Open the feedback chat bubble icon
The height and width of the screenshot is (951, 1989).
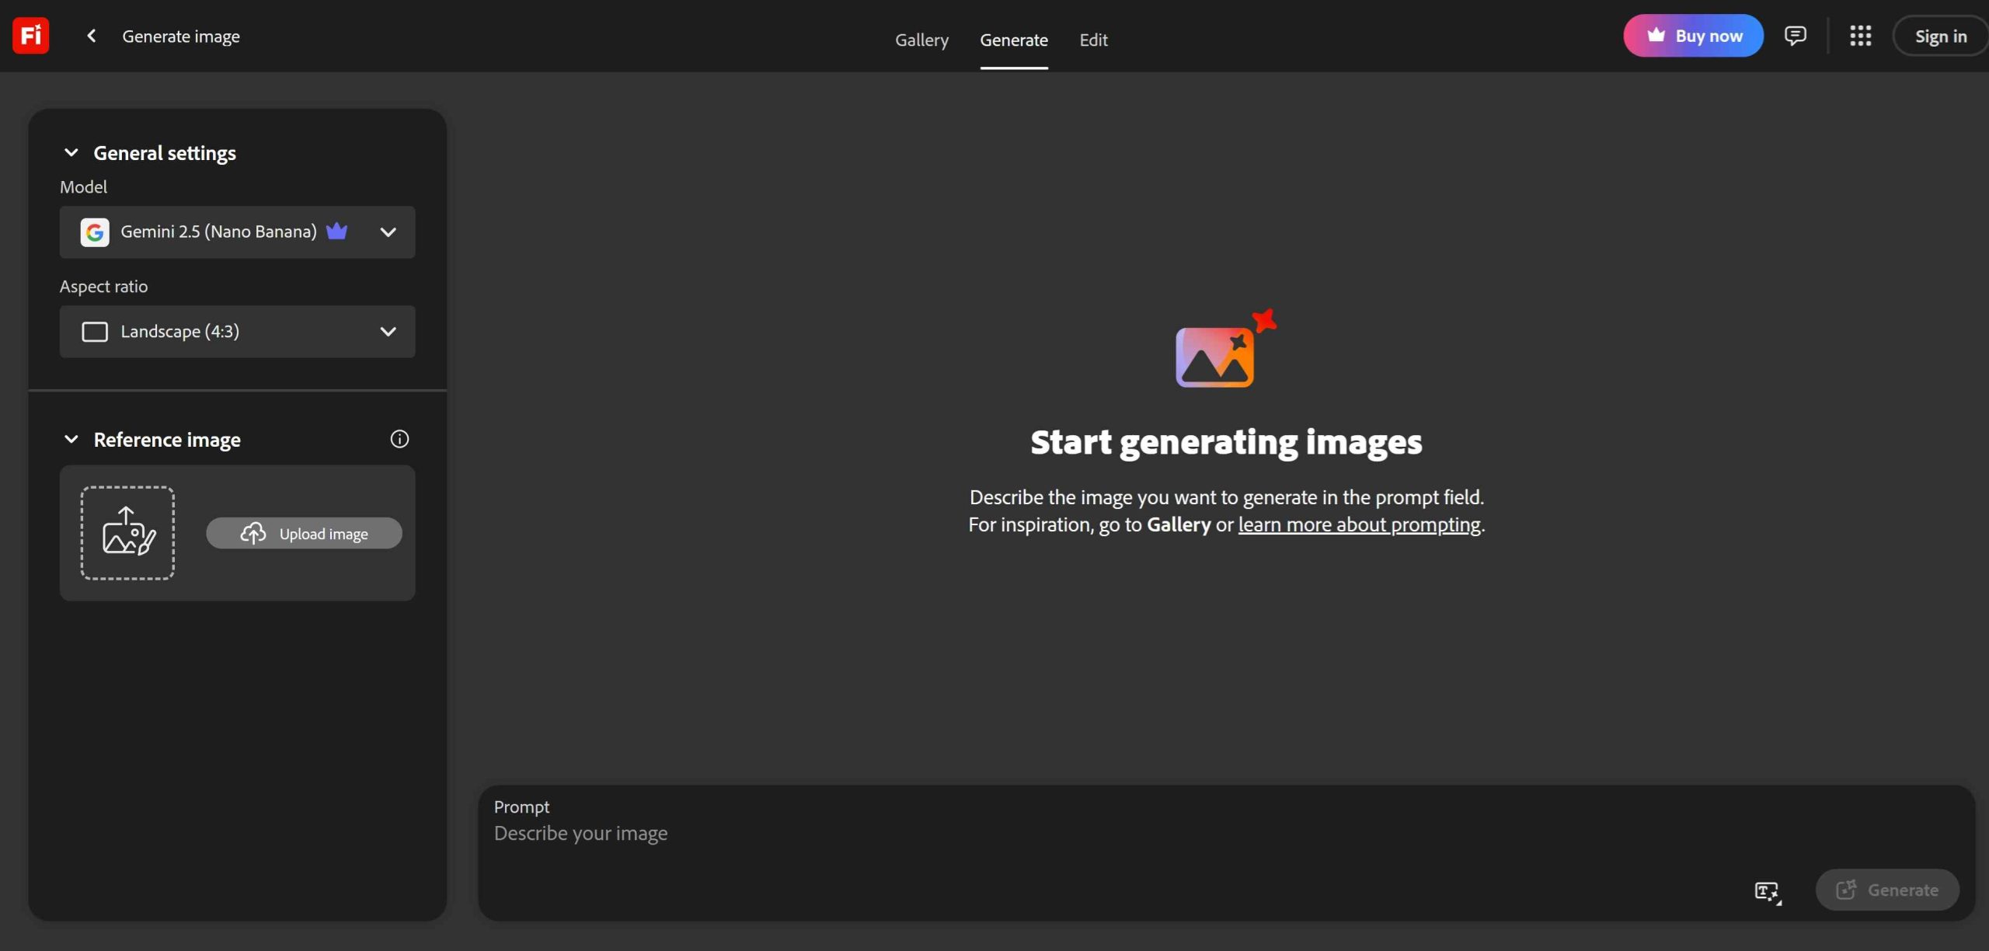[1795, 36]
